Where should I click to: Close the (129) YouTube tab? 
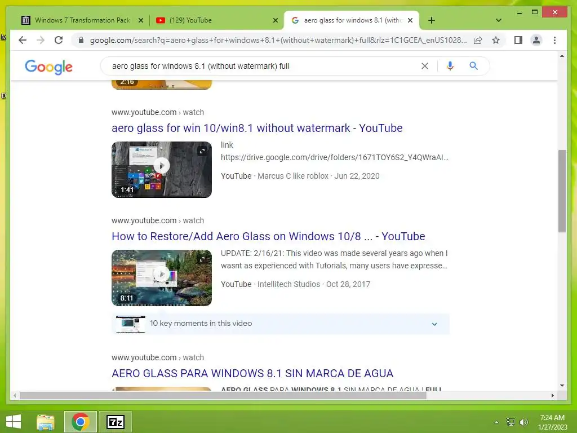click(275, 20)
